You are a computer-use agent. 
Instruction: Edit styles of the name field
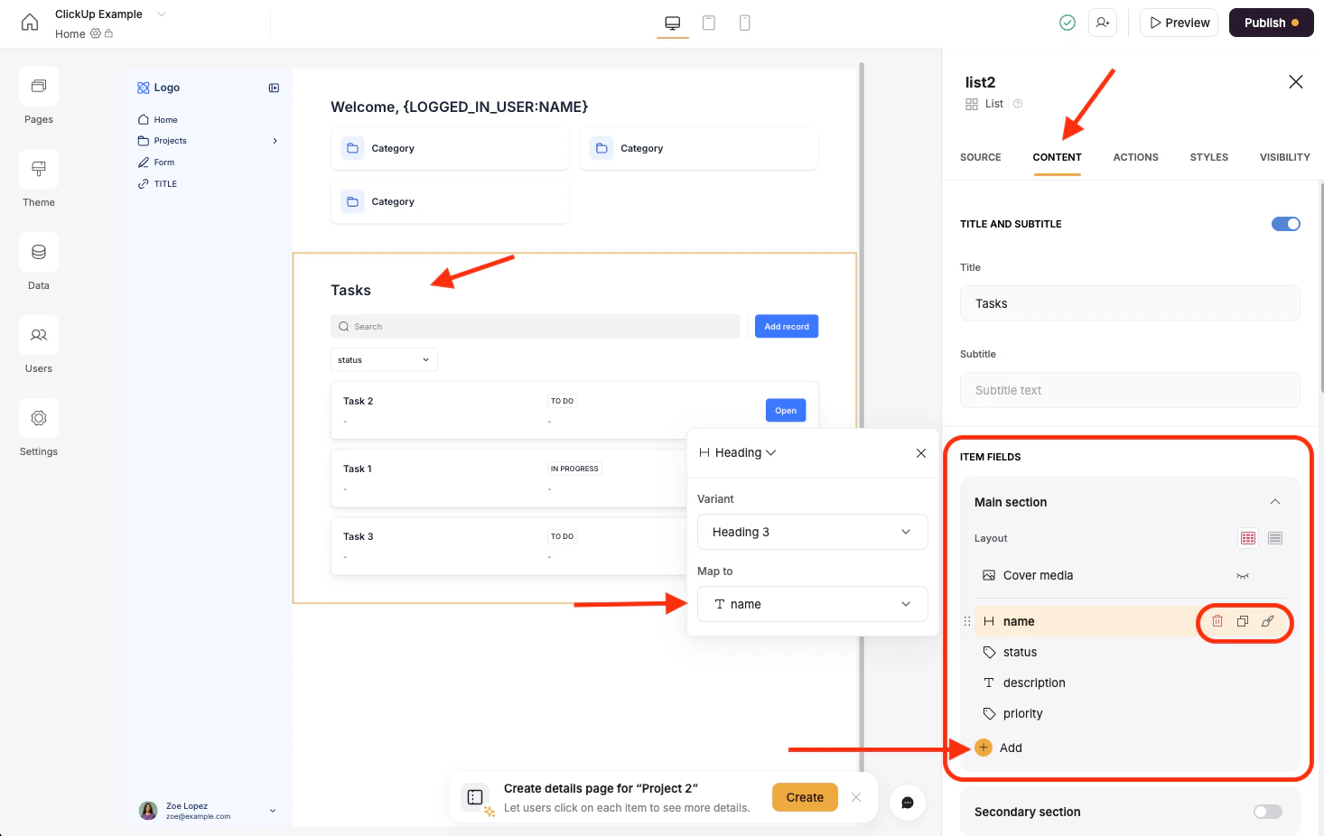pyautogui.click(x=1268, y=621)
